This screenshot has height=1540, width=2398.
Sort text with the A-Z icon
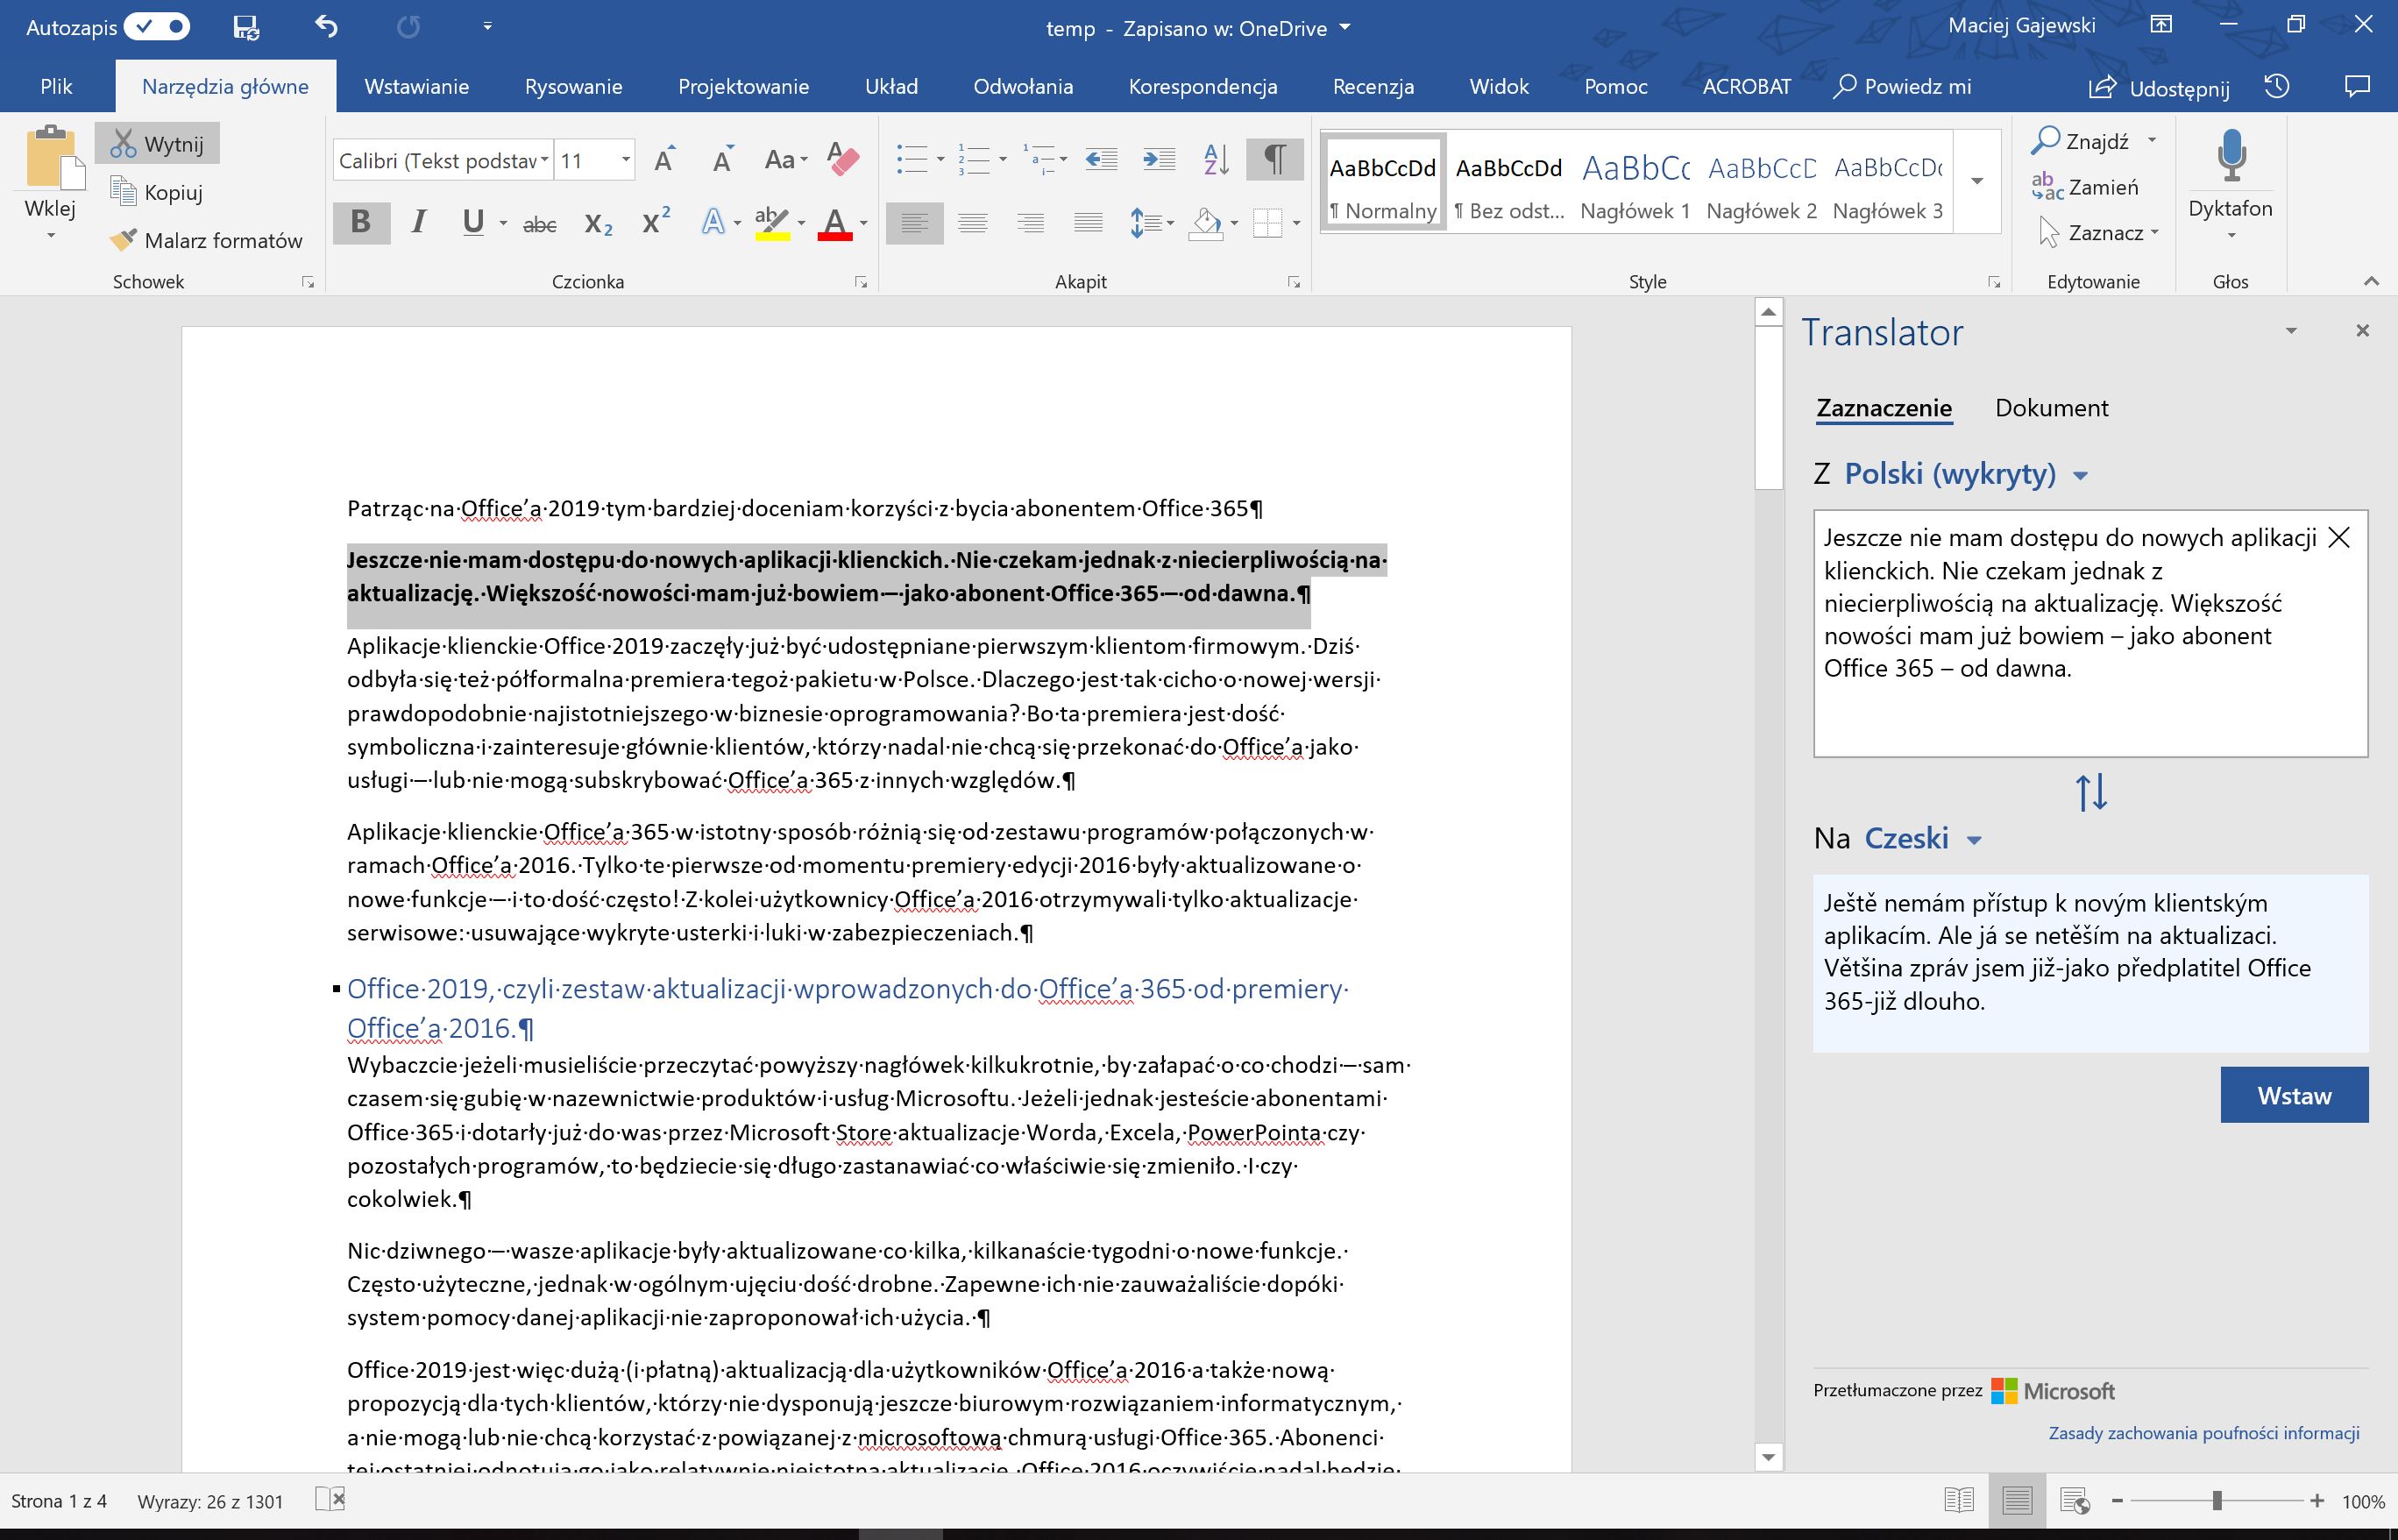click(1217, 159)
